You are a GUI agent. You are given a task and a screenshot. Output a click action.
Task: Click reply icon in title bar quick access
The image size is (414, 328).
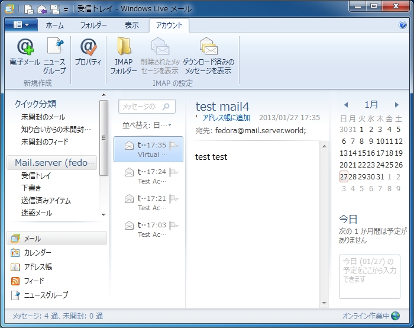point(42,9)
